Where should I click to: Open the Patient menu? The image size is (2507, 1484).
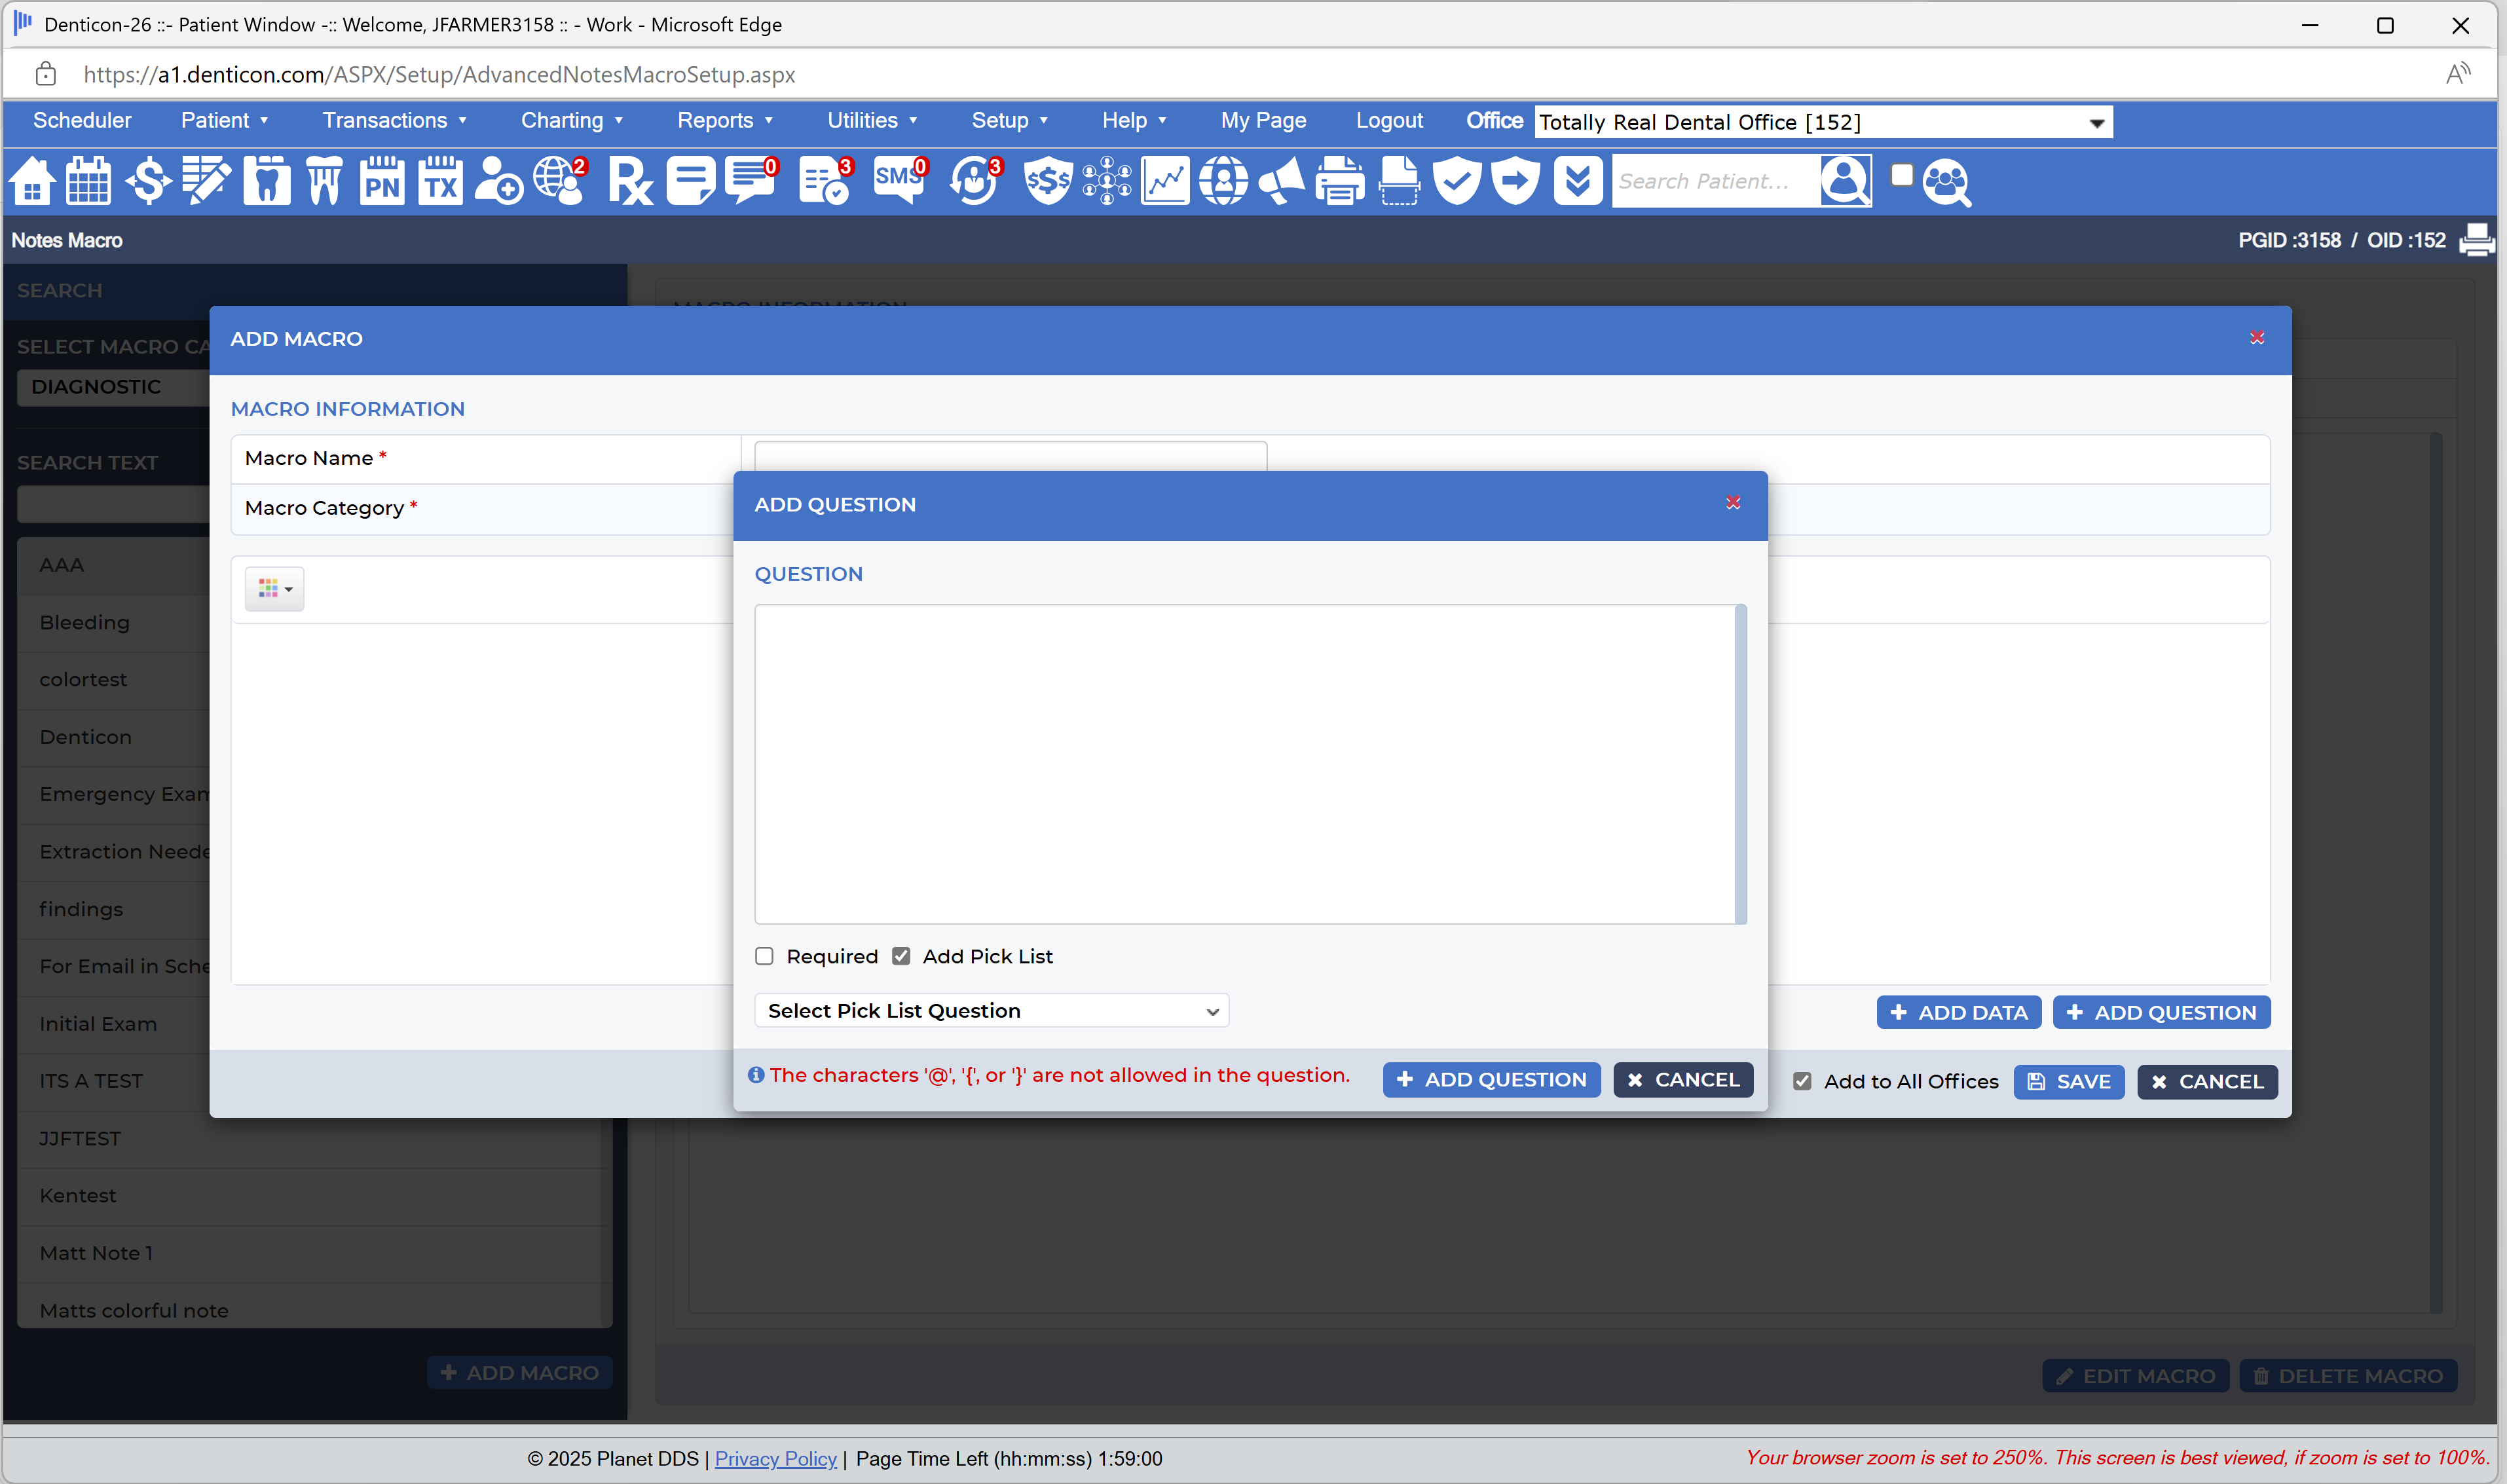pyautogui.click(x=224, y=120)
